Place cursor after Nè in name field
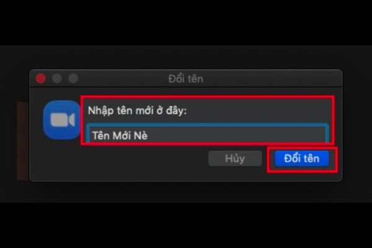 (x=148, y=136)
